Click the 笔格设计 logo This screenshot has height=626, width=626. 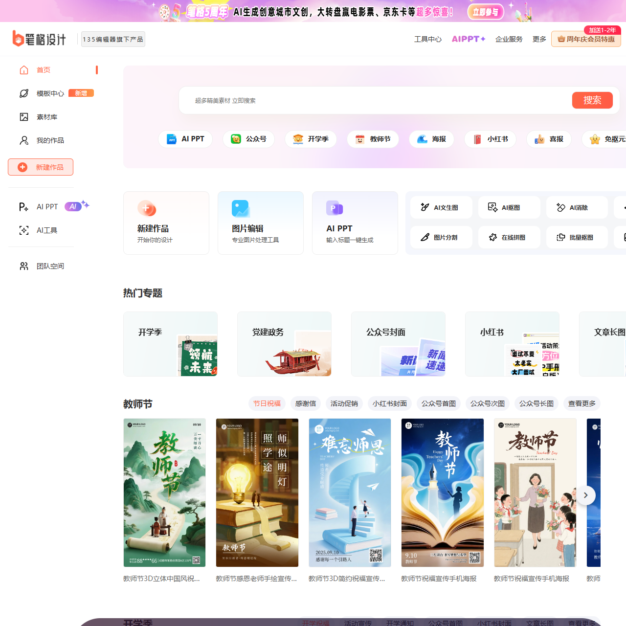point(39,39)
